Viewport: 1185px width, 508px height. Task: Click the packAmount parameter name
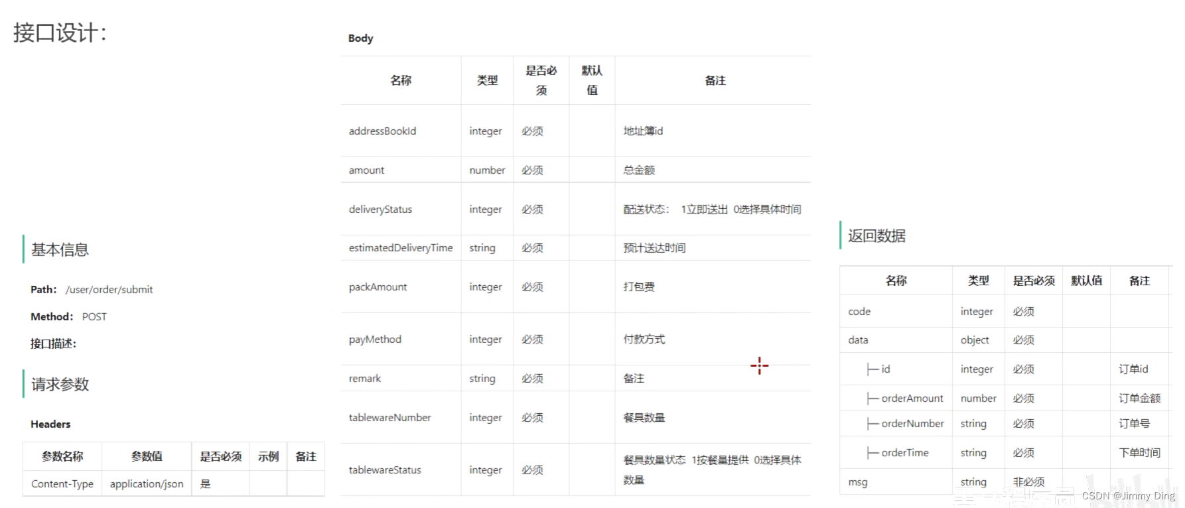(x=378, y=286)
